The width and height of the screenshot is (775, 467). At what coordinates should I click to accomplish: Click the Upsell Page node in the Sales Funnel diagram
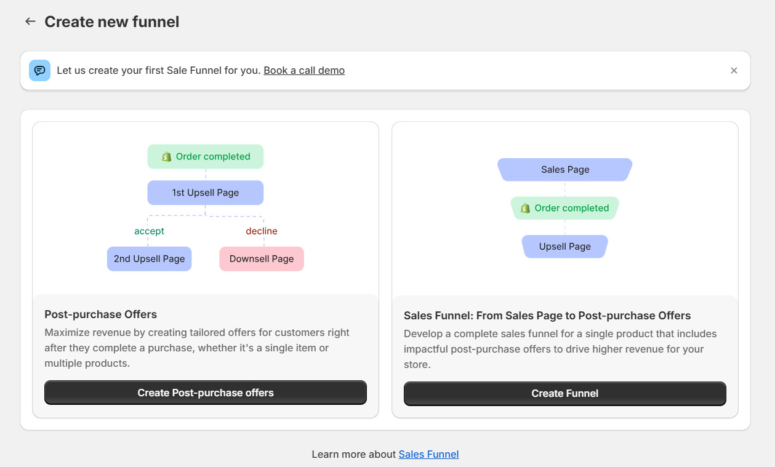point(564,246)
